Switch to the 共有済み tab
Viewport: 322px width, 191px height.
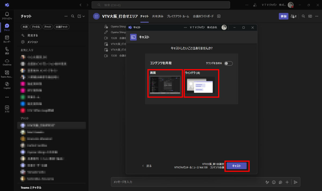158,16
